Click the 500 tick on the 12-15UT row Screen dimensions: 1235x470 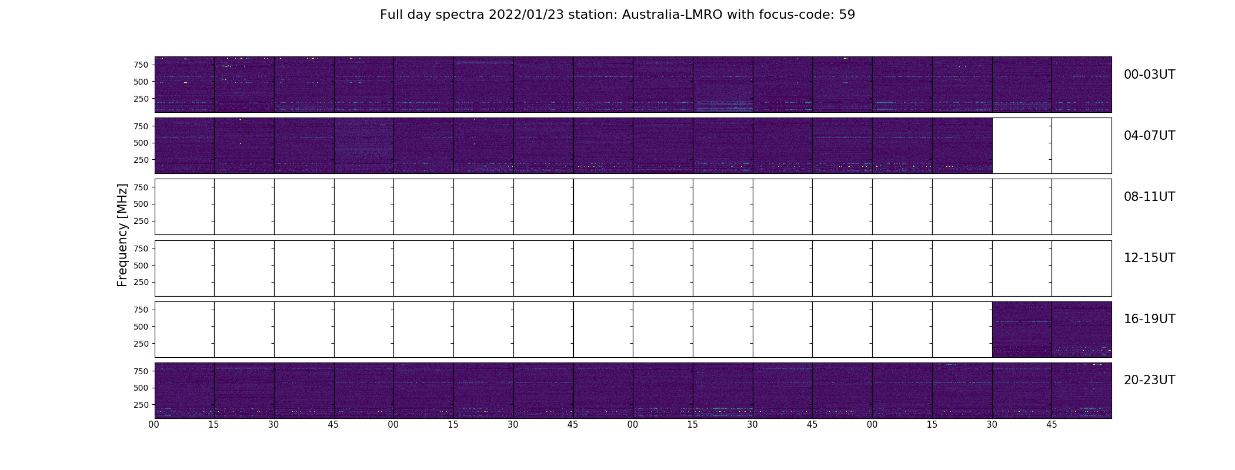coord(141,266)
